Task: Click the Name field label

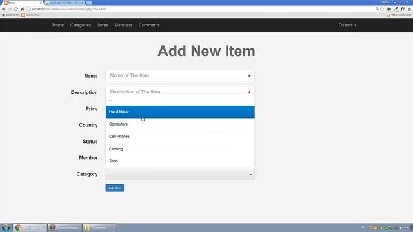Action: tap(91, 76)
